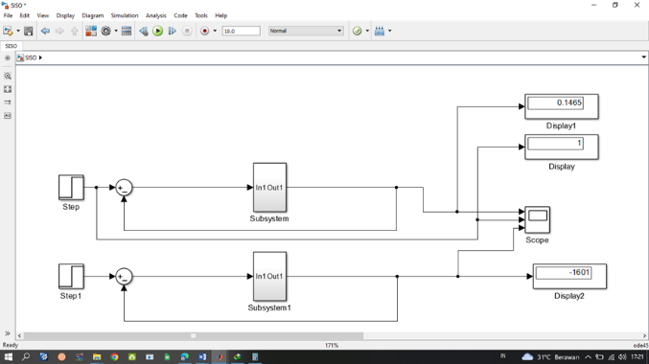Select the Scope block
The width and height of the screenshot is (649, 364).
tap(537, 219)
